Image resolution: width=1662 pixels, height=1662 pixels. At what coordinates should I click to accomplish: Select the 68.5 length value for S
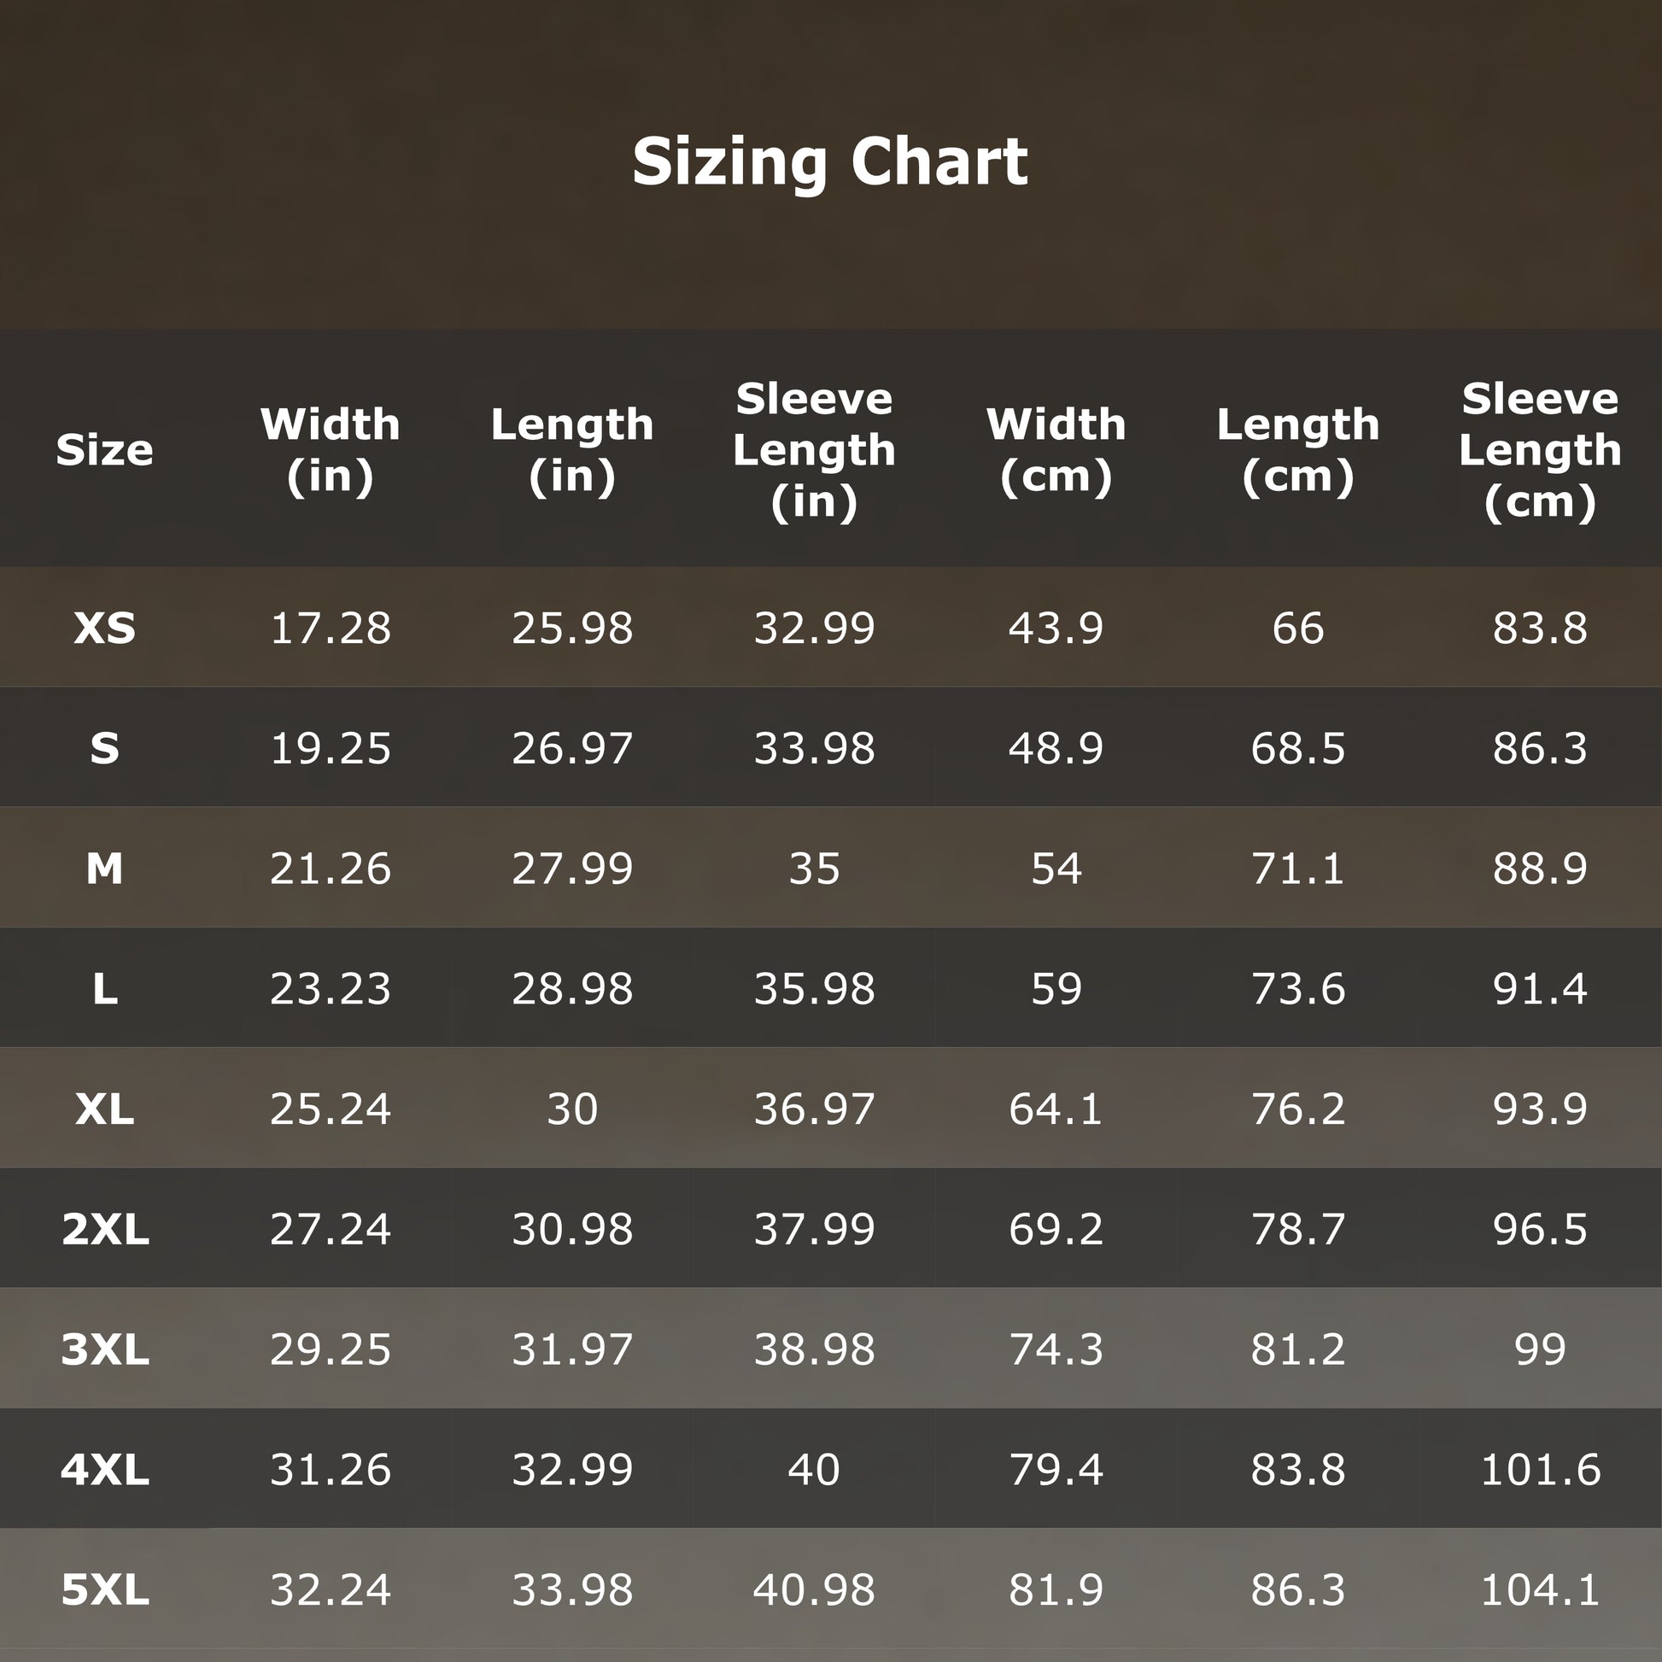(x=1297, y=747)
